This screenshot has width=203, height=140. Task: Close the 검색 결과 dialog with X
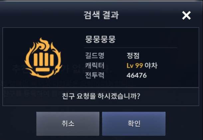[186, 15]
